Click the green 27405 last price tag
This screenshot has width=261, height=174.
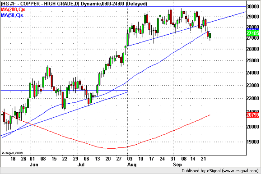253,33
